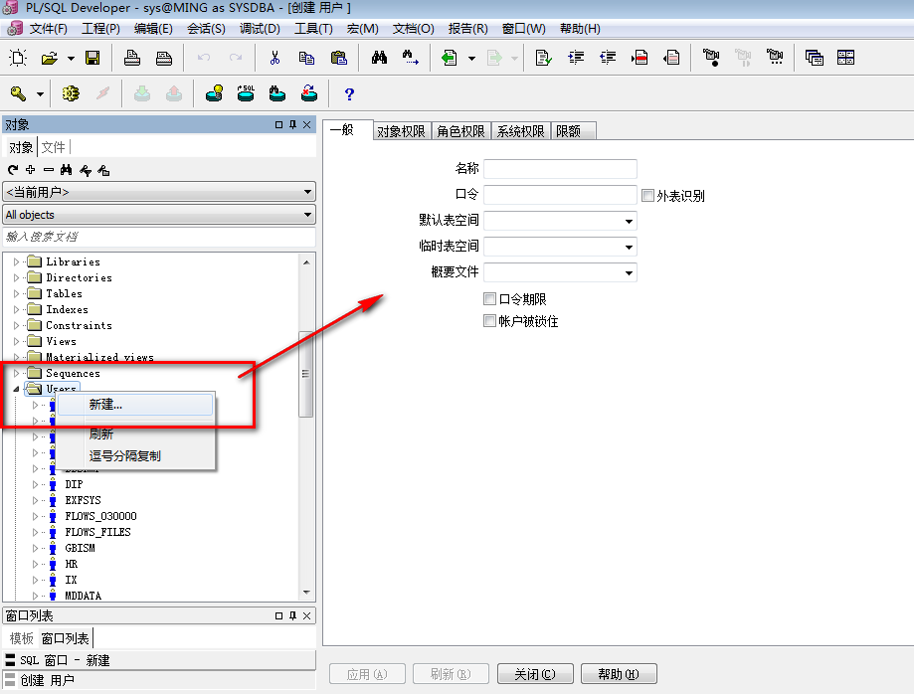
Task: Click the Unindent selection icon
Action: [608, 57]
